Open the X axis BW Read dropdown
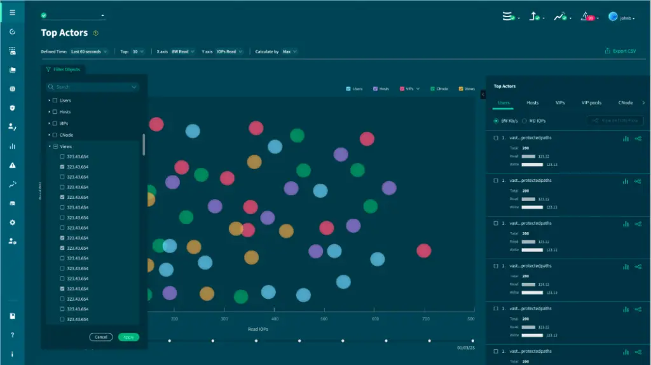The height and width of the screenshot is (365, 651). (182, 52)
